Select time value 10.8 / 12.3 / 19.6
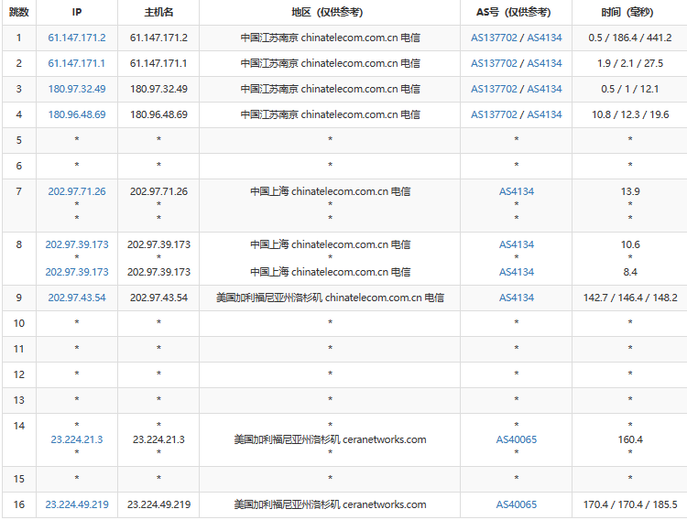This screenshot has width=687, height=520. 629,114
